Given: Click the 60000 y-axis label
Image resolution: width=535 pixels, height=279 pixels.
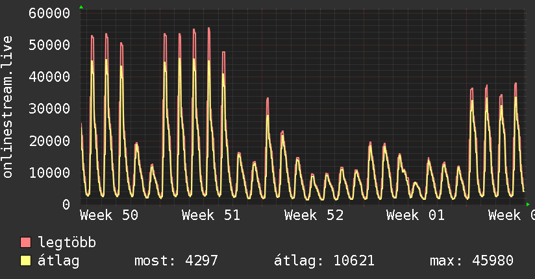Looking at the screenshot, I should click(x=49, y=14).
